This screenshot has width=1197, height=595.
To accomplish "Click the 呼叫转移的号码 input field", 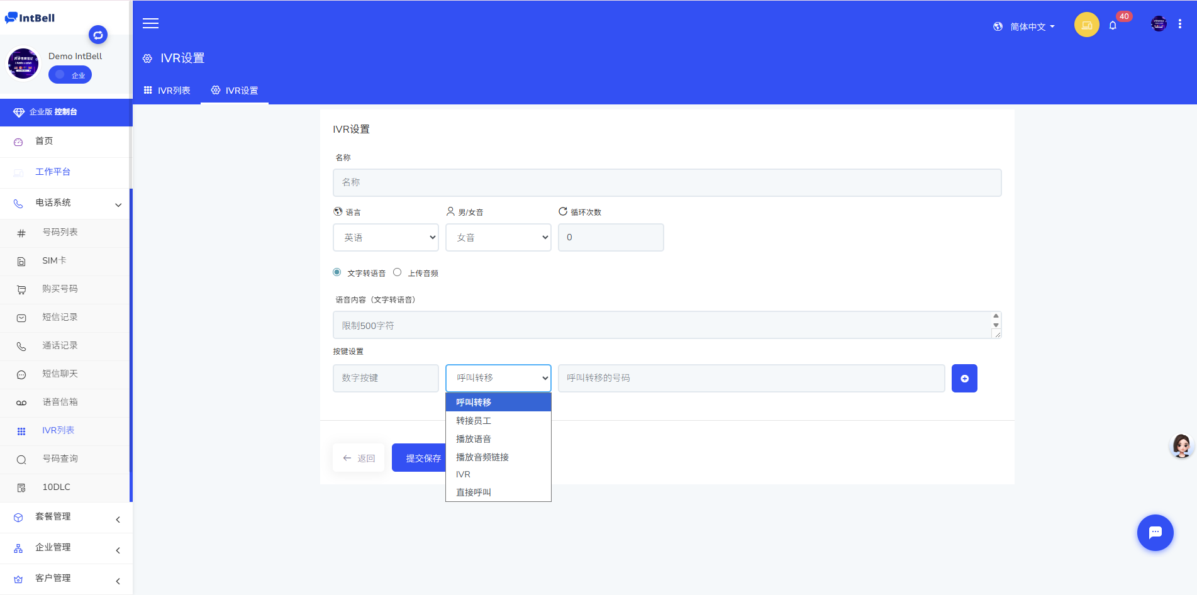I will [x=751, y=378].
